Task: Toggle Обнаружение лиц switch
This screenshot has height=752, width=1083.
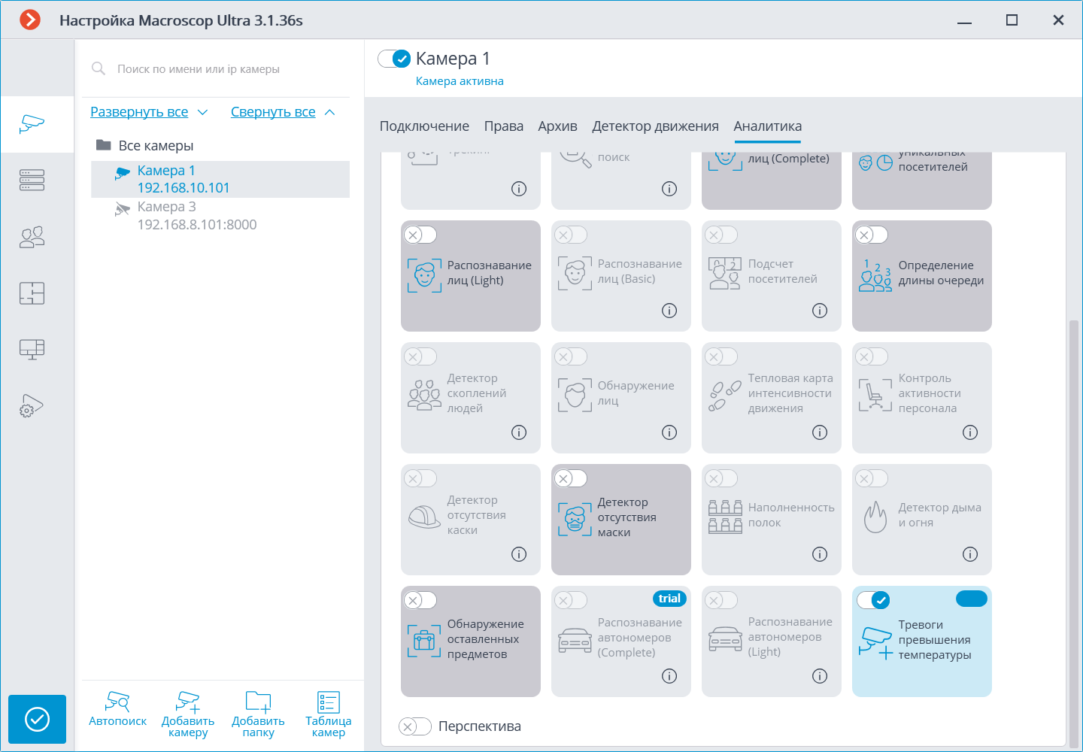Action: pyautogui.click(x=571, y=356)
